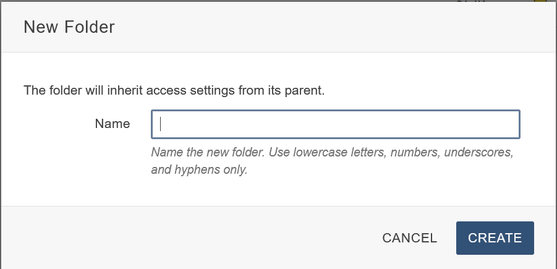The height and width of the screenshot is (269, 557).
Task: Click the words "access settings" in message
Action: click(193, 90)
